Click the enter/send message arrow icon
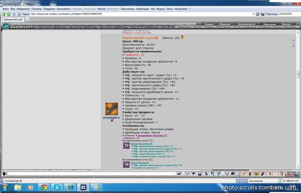This screenshot has width=301, height=193. click(179, 174)
